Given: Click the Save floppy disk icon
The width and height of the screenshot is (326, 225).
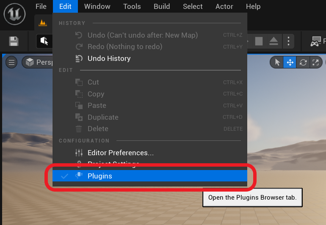Looking at the screenshot, I should [14, 41].
